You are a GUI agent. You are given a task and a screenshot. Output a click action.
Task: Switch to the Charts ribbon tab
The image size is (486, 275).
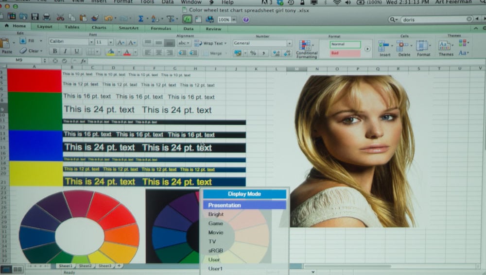pos(99,27)
